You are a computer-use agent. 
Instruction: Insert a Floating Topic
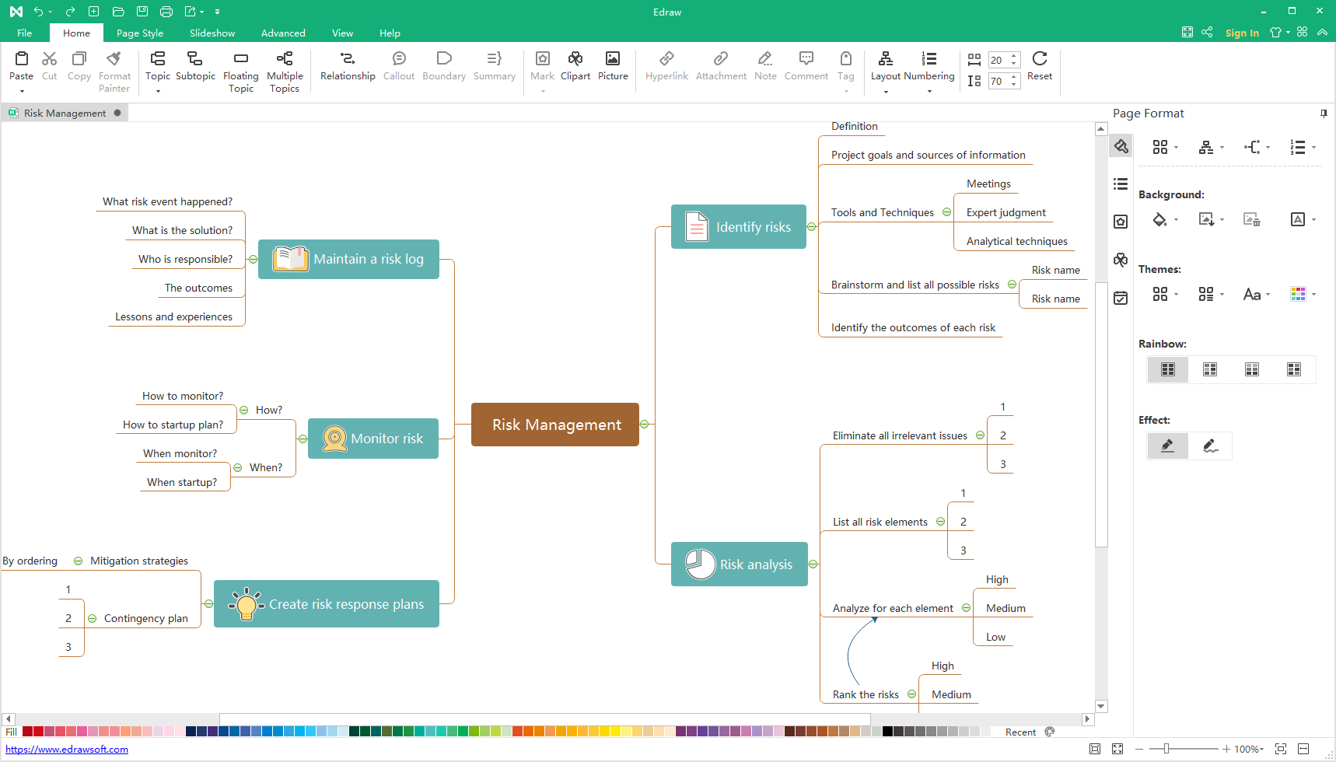point(240,66)
